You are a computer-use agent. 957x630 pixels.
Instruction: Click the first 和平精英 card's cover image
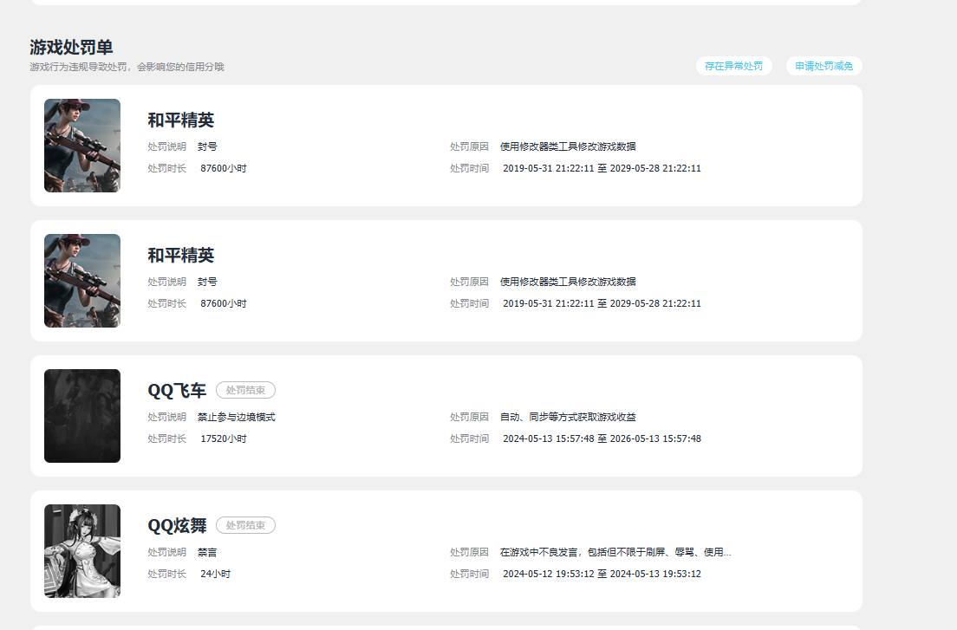(x=82, y=146)
